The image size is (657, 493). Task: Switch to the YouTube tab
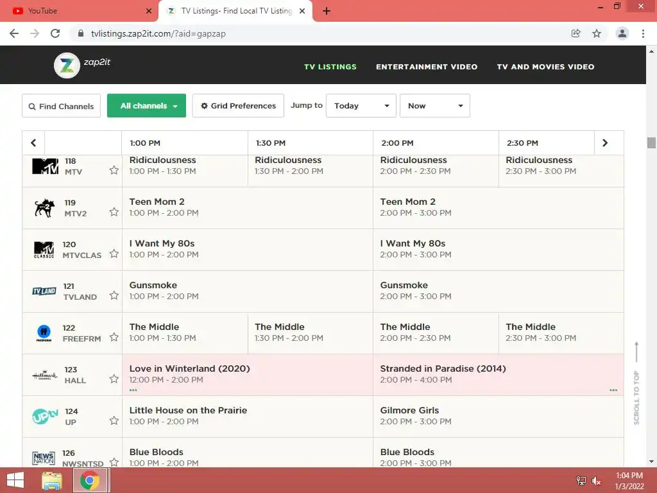click(79, 11)
